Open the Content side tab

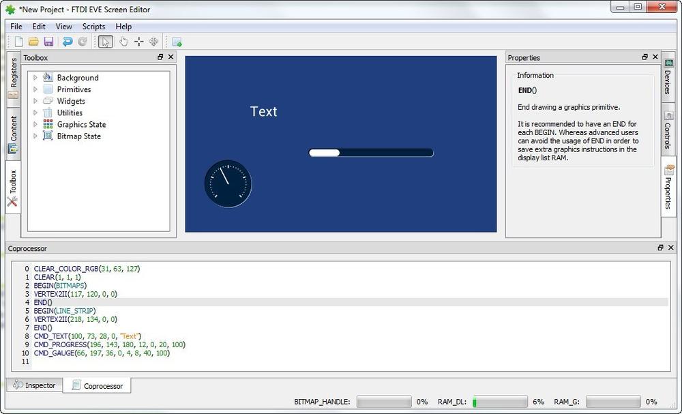tap(14, 133)
